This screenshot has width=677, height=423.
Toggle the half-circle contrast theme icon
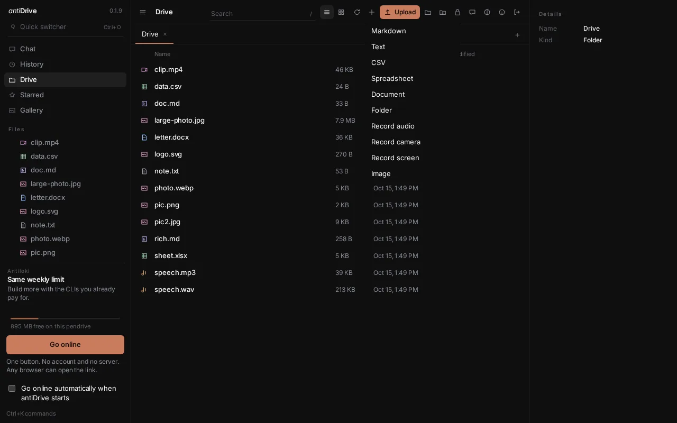(487, 12)
